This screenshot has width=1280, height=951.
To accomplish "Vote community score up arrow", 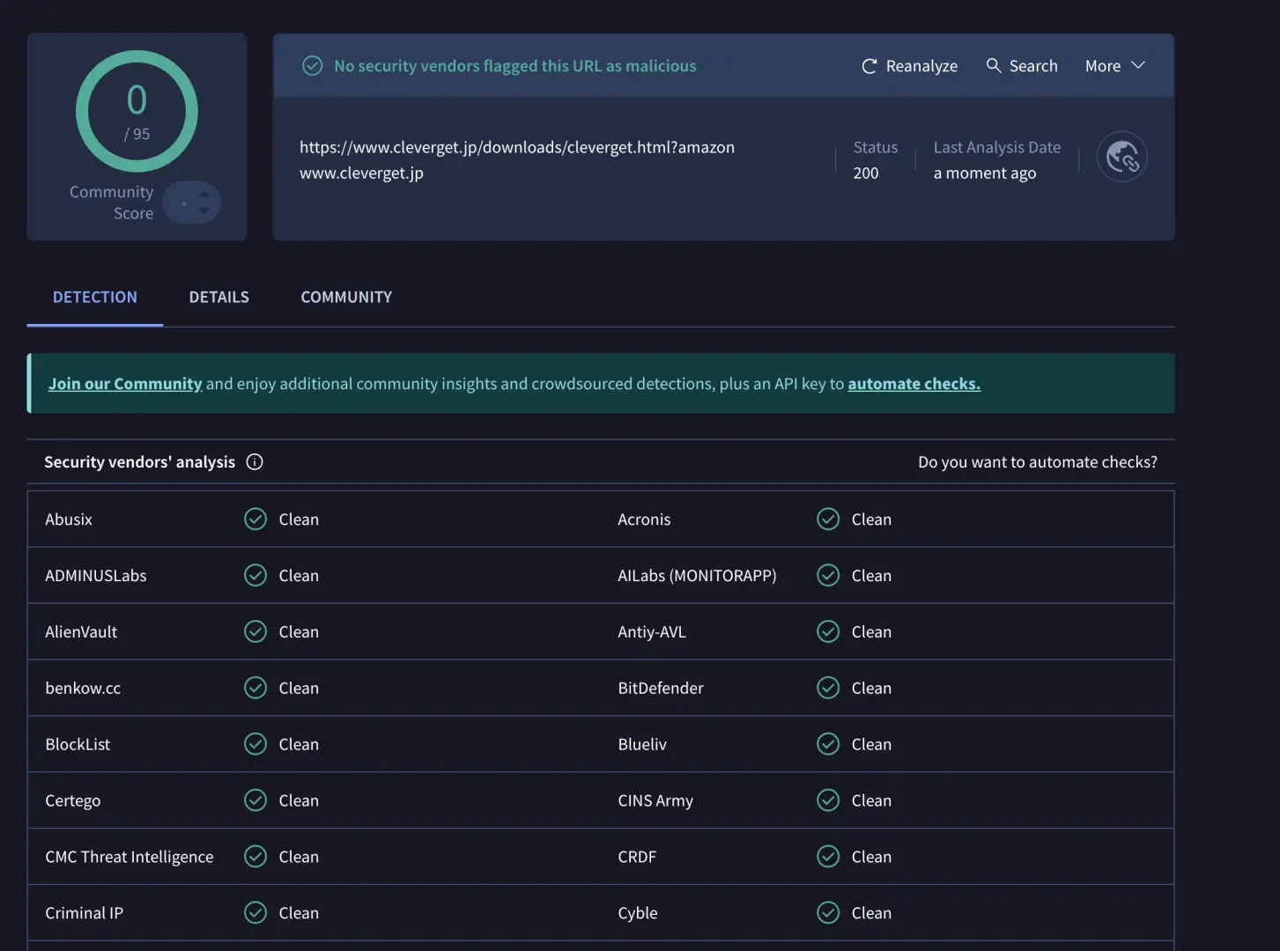I will point(204,194).
